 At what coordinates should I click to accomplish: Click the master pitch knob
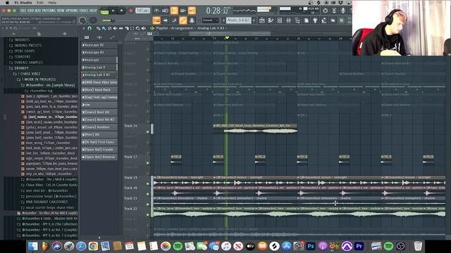point(93,20)
